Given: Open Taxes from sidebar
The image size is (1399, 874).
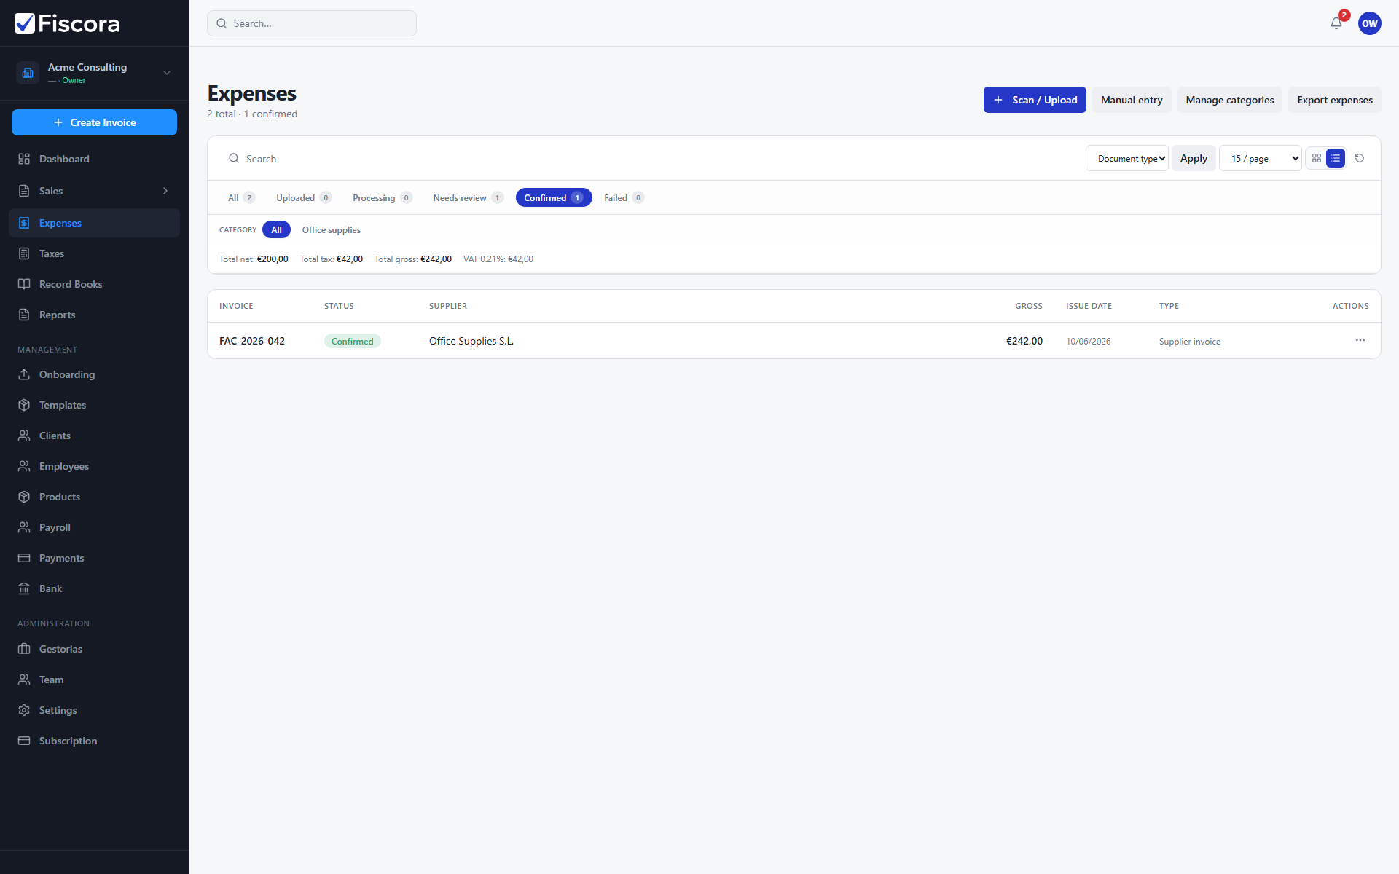Looking at the screenshot, I should click(x=94, y=253).
